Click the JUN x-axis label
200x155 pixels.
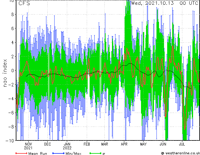163,144
